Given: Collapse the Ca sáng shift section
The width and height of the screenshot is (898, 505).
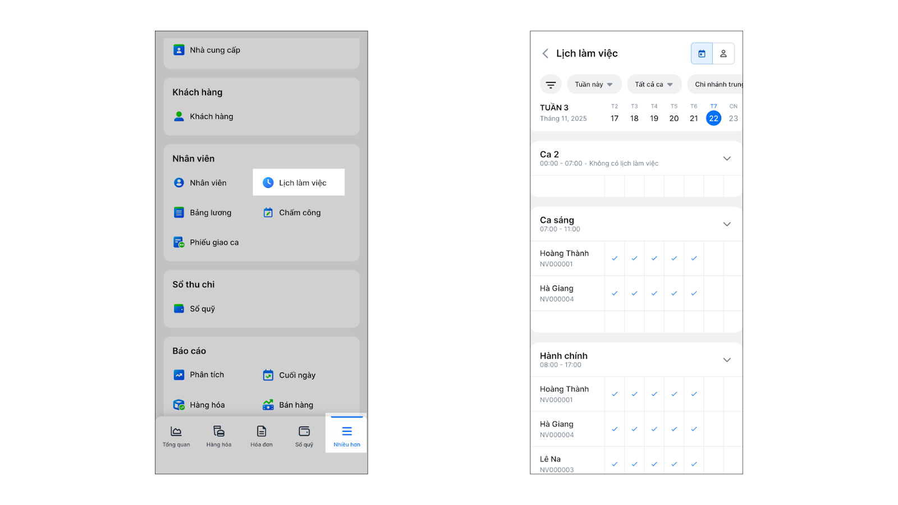Looking at the screenshot, I should [x=727, y=224].
